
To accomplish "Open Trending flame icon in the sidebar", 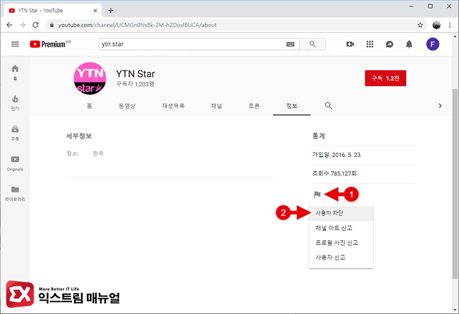I will click(15, 103).
